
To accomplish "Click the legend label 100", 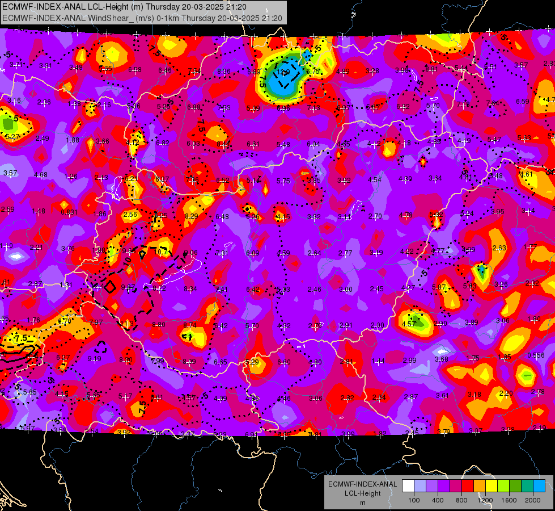I will pyautogui.click(x=414, y=500).
